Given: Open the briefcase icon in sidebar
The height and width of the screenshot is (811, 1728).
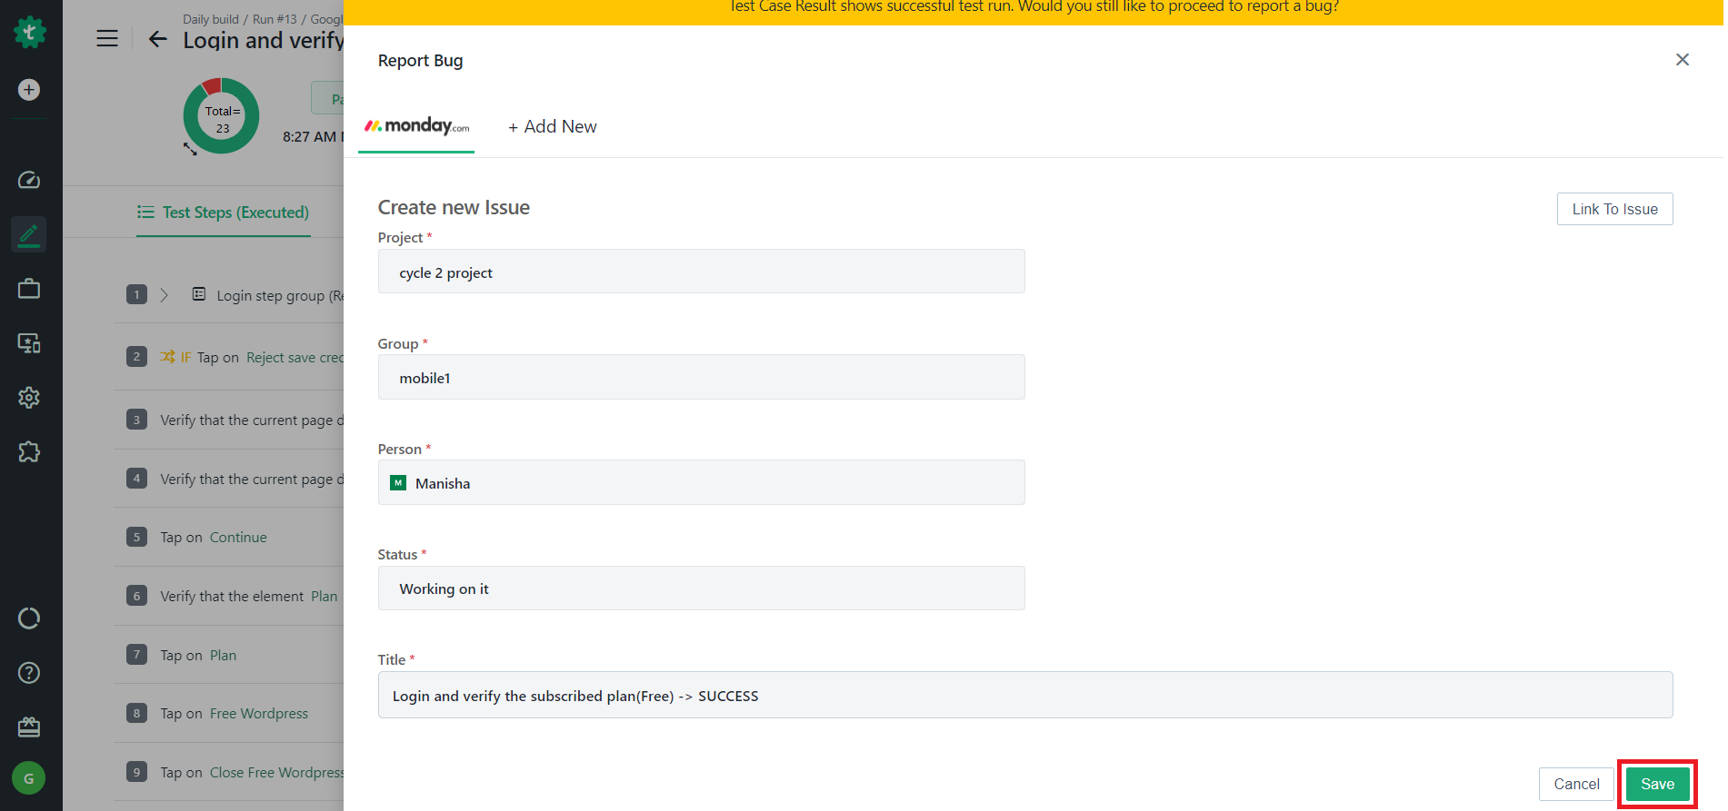Looking at the screenshot, I should coord(29,289).
